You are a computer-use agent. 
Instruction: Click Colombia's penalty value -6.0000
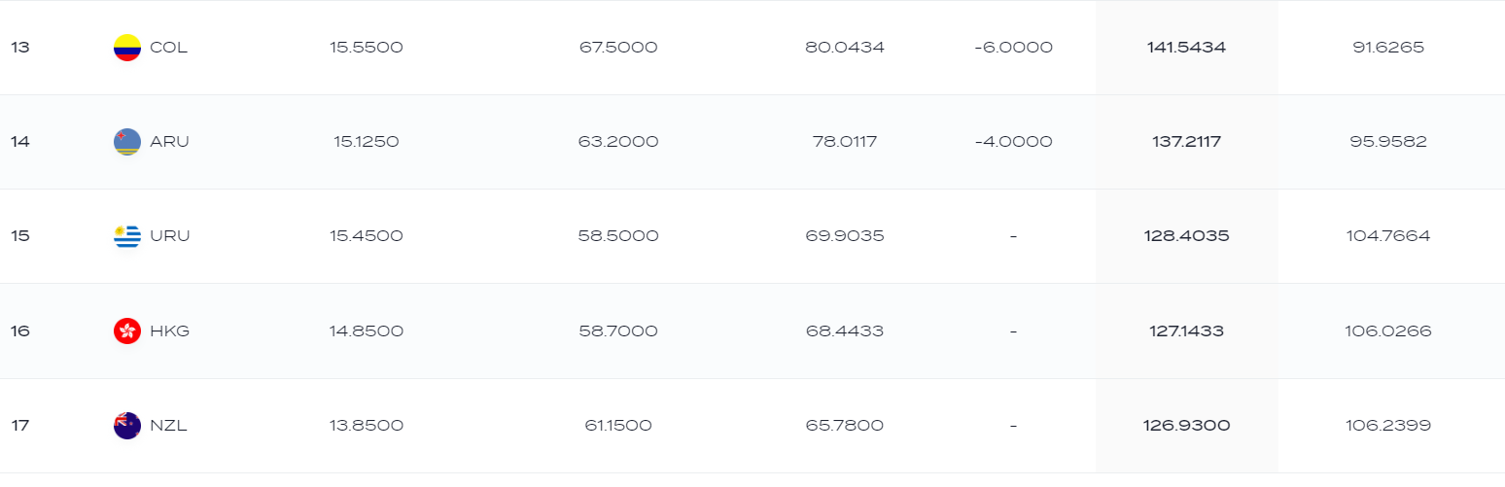[x=1013, y=48]
